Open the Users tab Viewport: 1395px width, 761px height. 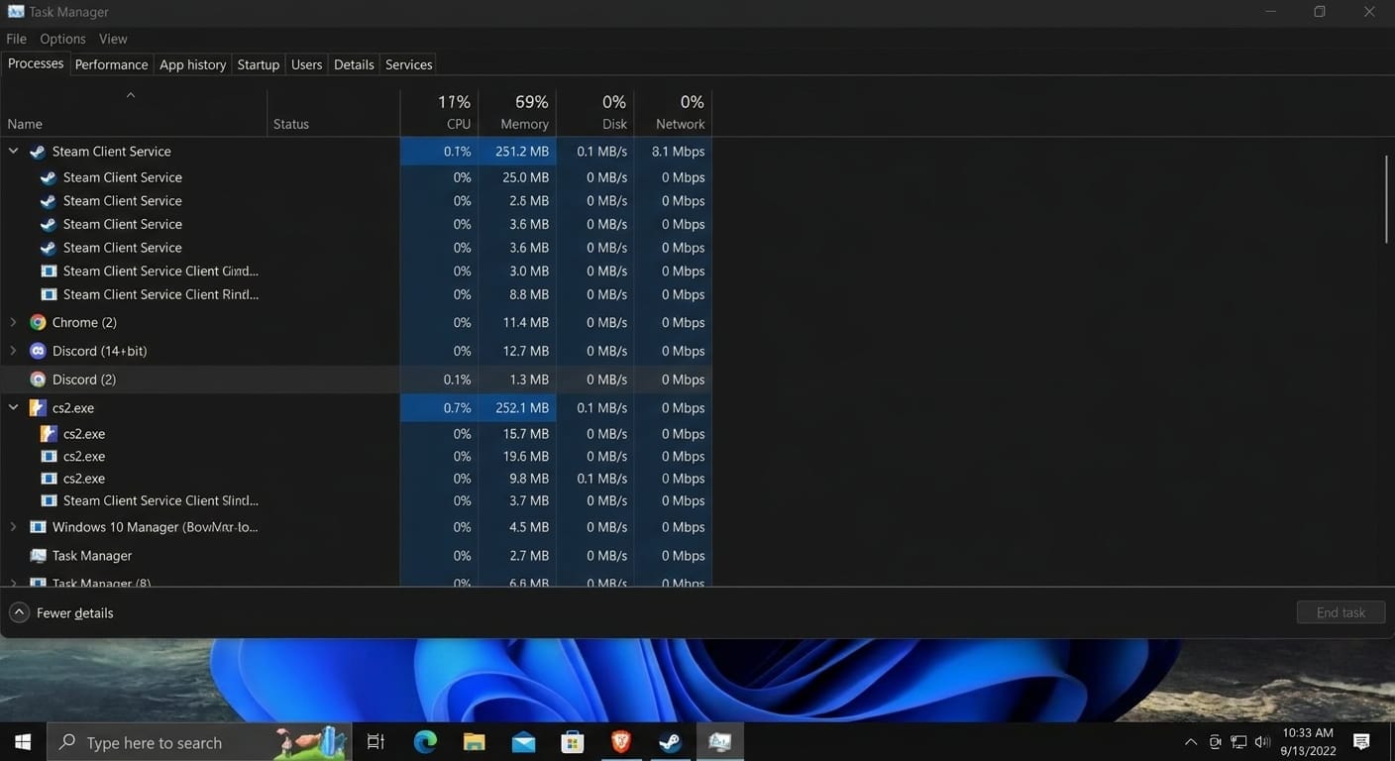pos(306,64)
